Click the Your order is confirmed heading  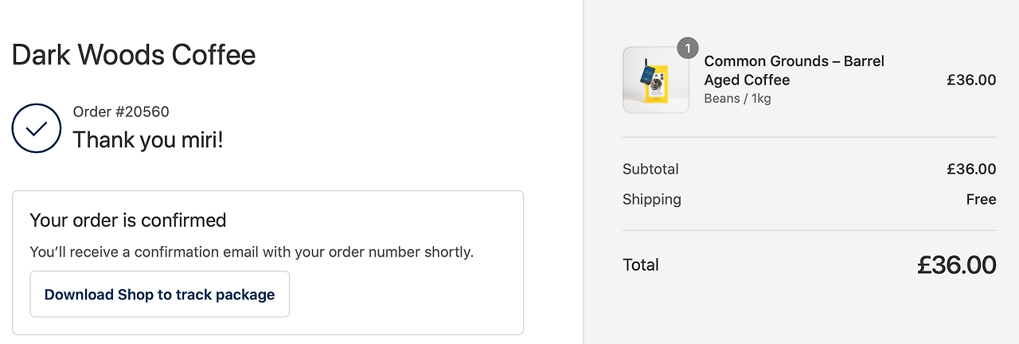tap(128, 220)
